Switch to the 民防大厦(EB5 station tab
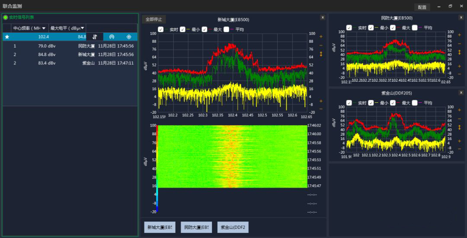This screenshot has height=238, width=467. pos(196,227)
